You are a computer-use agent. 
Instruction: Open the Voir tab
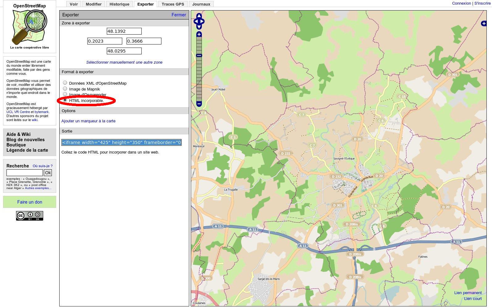coord(74,4)
